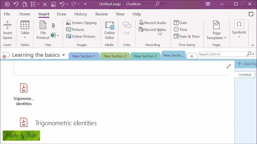Click the Trigonome... identities PDF attachment icon
Image resolution: width=257 pixels, height=144 pixels.
(24, 88)
